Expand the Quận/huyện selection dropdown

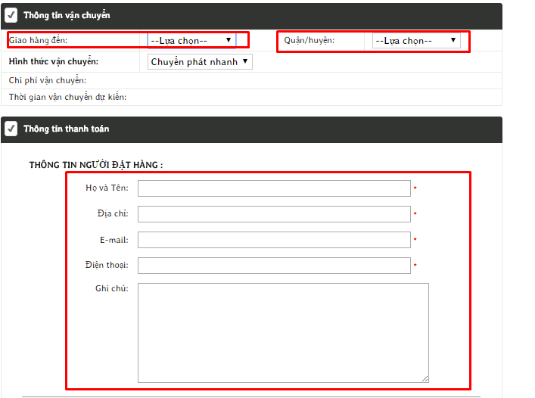click(x=415, y=41)
